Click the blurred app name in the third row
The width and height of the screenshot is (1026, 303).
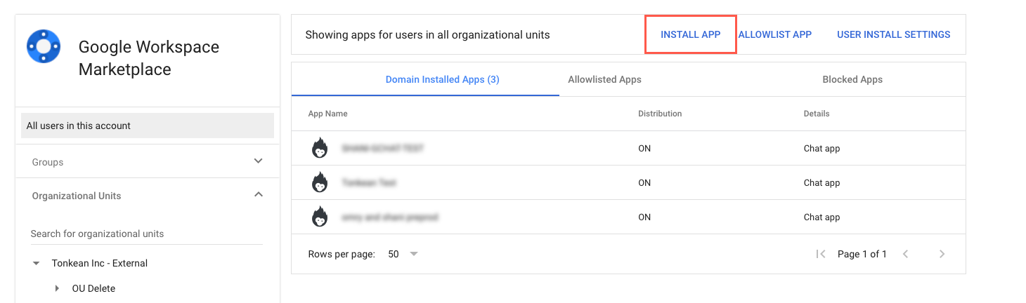390,217
